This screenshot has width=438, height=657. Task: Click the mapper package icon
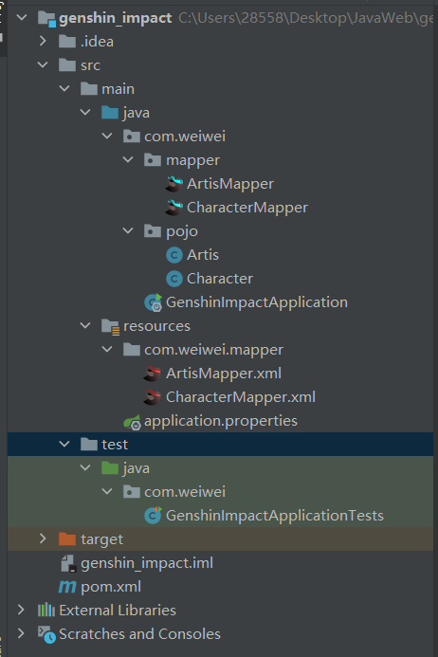tap(153, 160)
